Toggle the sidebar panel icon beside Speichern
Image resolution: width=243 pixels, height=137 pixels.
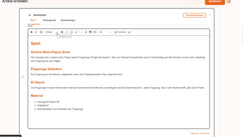point(229,1)
